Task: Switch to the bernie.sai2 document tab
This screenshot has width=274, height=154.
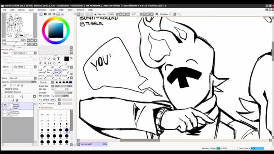Action: (x=92, y=144)
